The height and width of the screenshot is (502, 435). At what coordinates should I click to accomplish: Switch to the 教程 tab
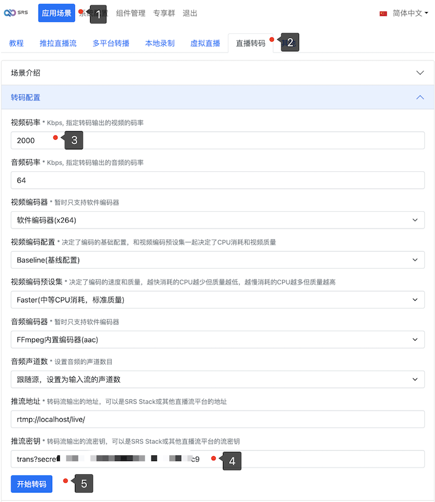pos(16,44)
